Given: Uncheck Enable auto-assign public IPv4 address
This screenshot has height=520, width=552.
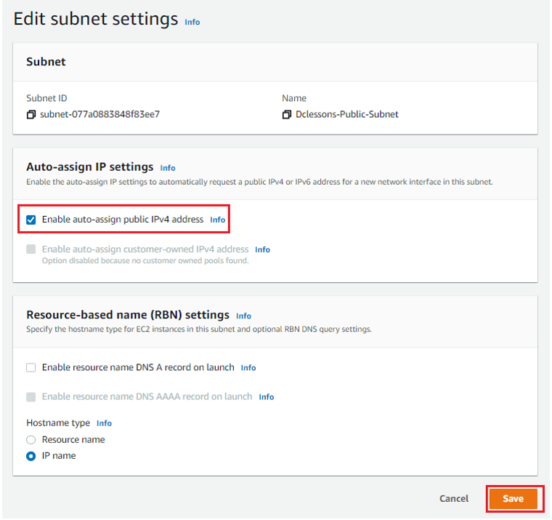Looking at the screenshot, I should click(31, 220).
